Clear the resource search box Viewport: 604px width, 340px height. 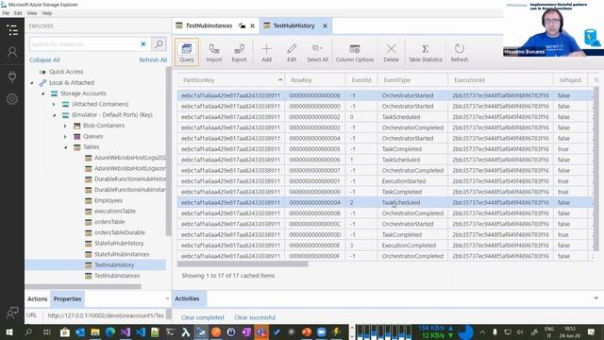(143, 44)
